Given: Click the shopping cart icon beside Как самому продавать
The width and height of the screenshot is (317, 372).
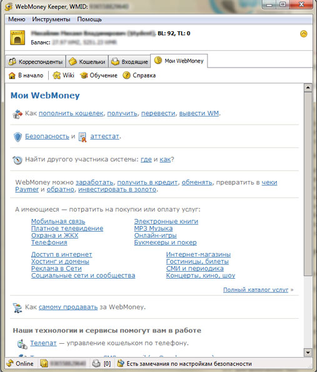Looking at the screenshot, I should [x=18, y=307].
